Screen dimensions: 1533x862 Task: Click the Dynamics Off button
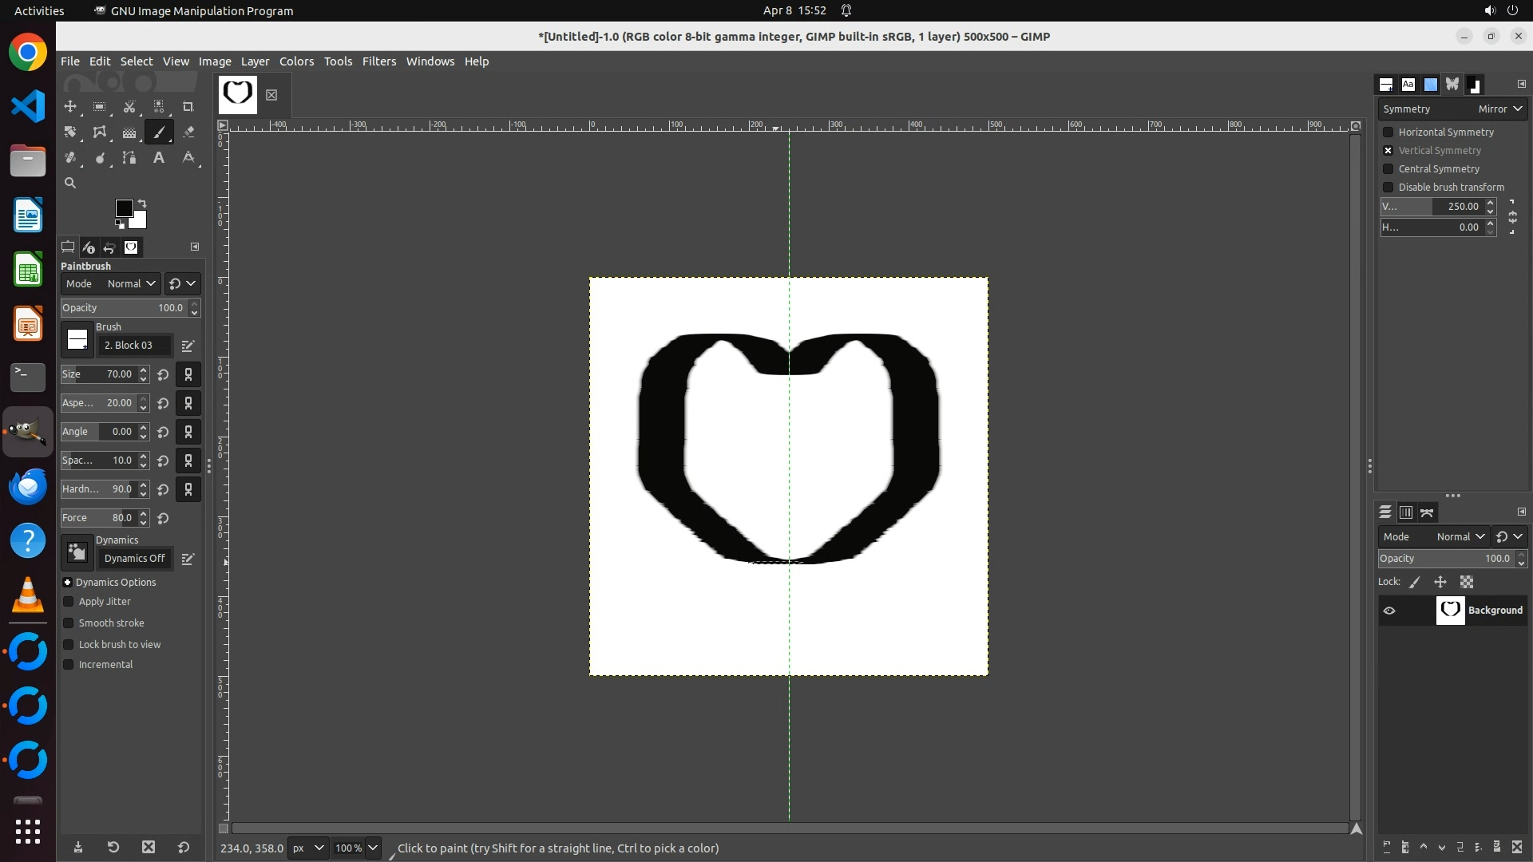pyautogui.click(x=134, y=559)
